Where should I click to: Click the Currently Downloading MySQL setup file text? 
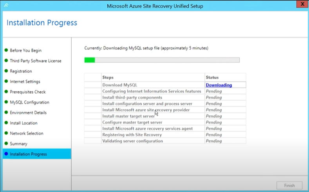coord(146,48)
